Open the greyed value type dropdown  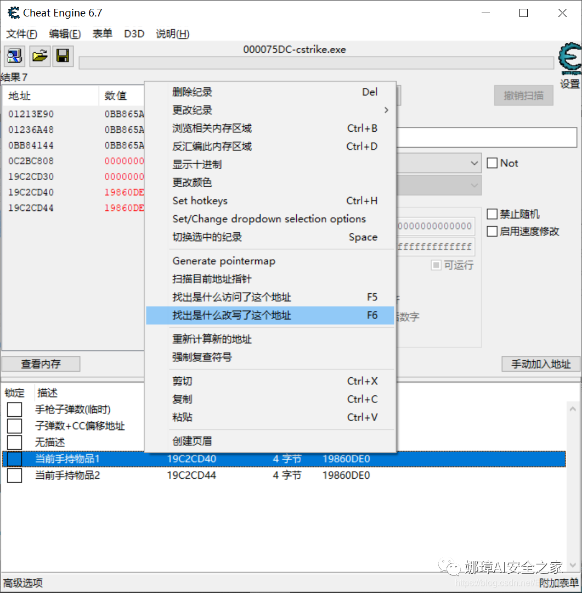(x=474, y=186)
